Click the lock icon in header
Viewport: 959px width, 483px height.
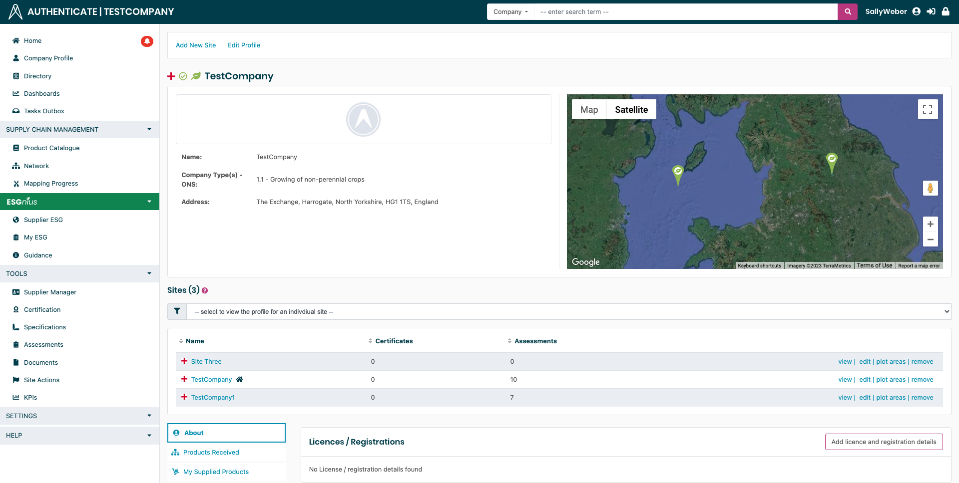tap(946, 11)
